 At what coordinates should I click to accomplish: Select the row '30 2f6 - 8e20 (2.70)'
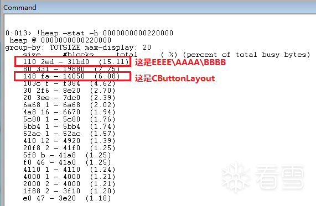[69, 91]
